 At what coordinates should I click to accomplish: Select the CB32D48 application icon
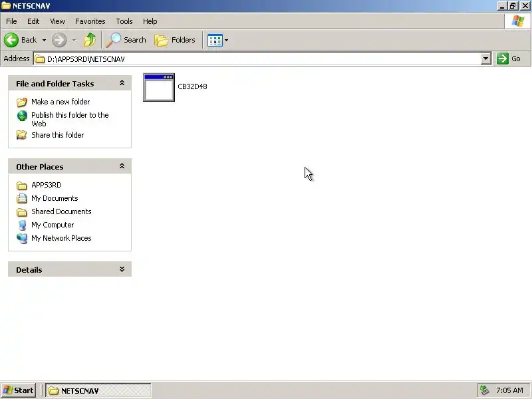coord(159,87)
